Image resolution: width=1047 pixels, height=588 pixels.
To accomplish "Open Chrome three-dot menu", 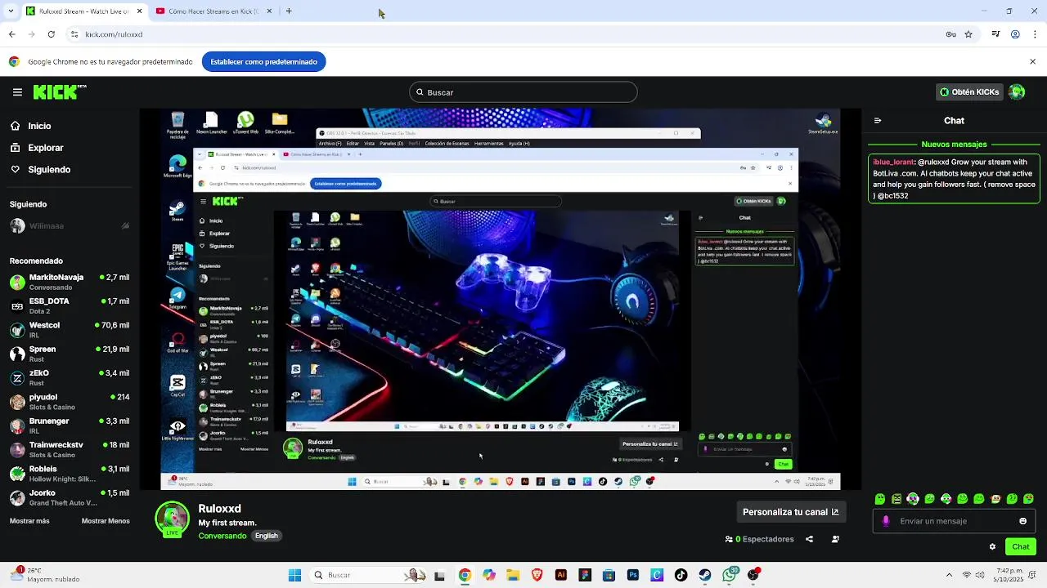I will (x=1034, y=34).
